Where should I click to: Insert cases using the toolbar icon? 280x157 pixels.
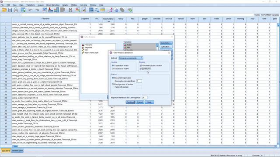coord(78,10)
